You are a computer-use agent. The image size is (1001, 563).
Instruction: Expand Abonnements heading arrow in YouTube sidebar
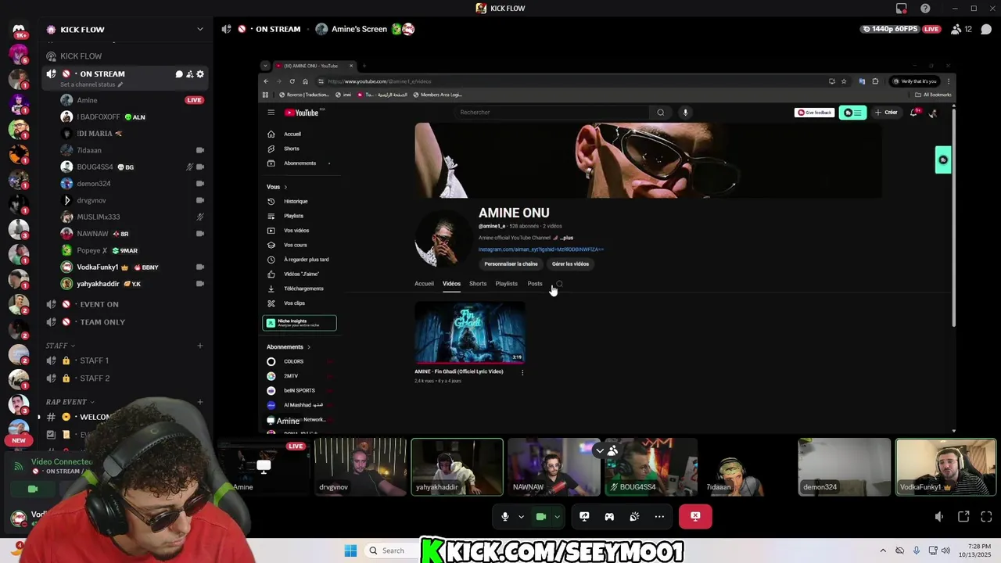tap(308, 347)
